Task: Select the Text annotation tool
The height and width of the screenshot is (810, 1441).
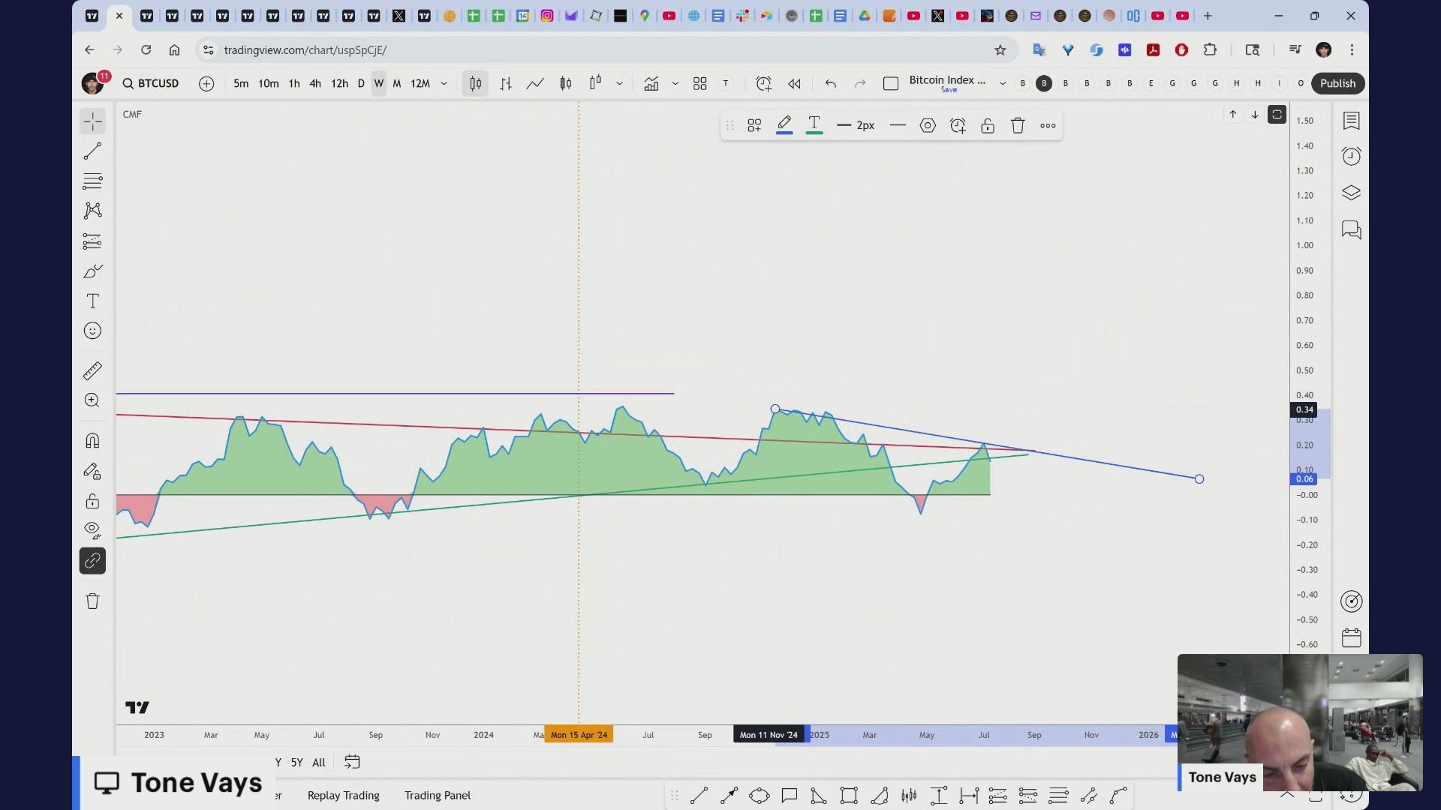Action: coord(92,301)
